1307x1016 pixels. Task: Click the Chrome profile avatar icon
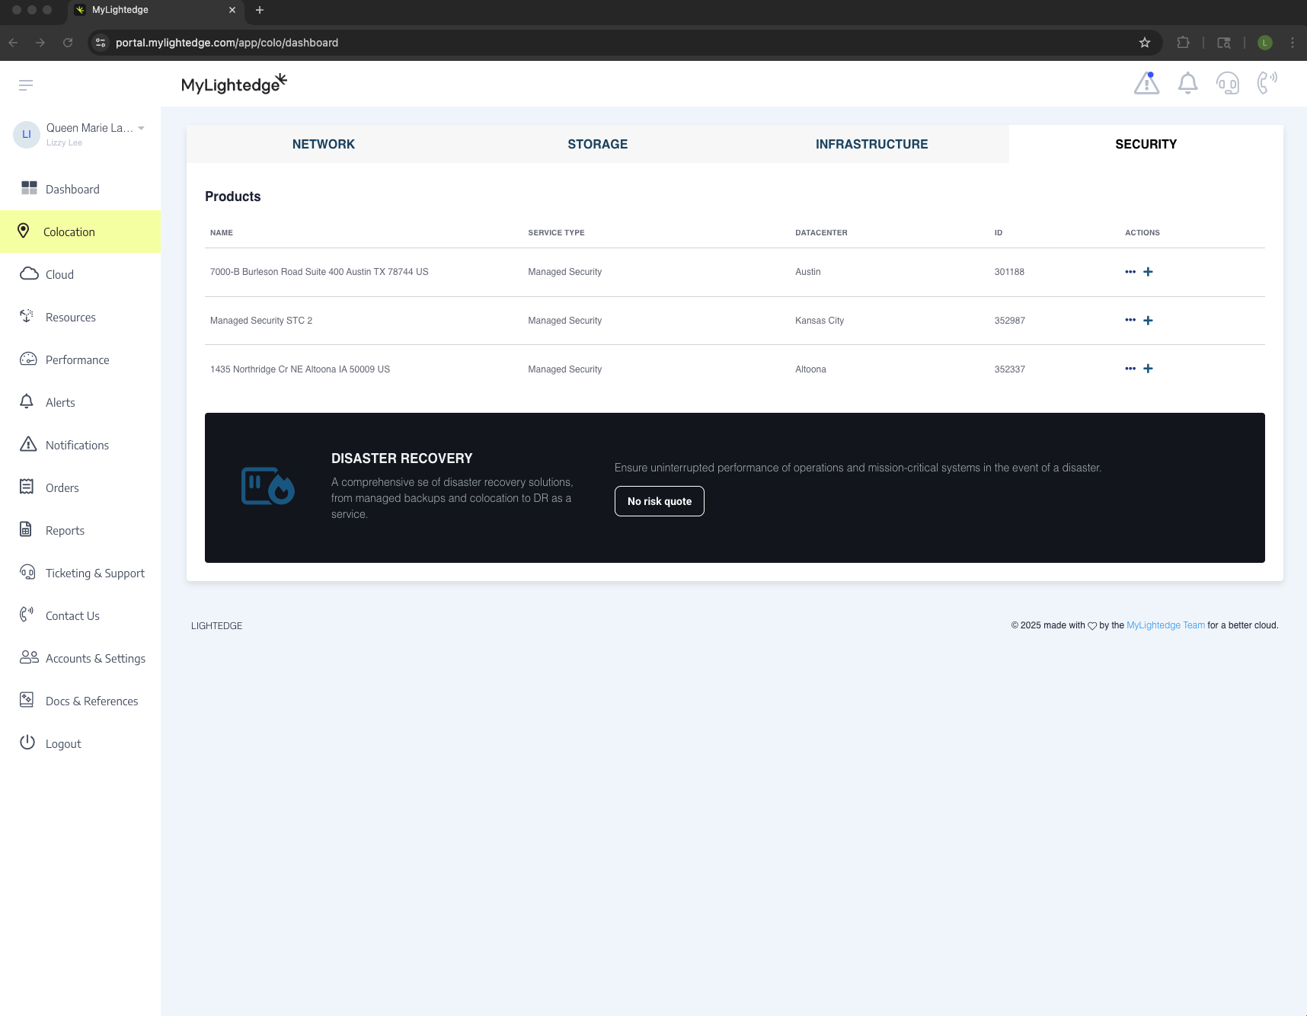pyautogui.click(x=1265, y=43)
